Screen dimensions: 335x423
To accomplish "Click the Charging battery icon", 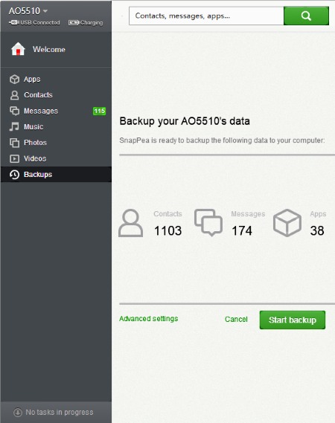I will point(74,22).
